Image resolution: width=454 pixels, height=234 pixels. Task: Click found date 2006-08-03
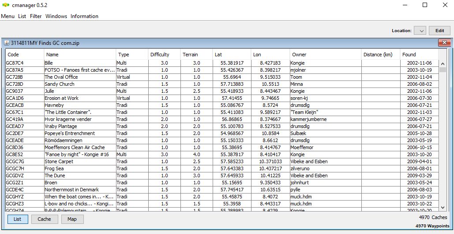click(419, 190)
